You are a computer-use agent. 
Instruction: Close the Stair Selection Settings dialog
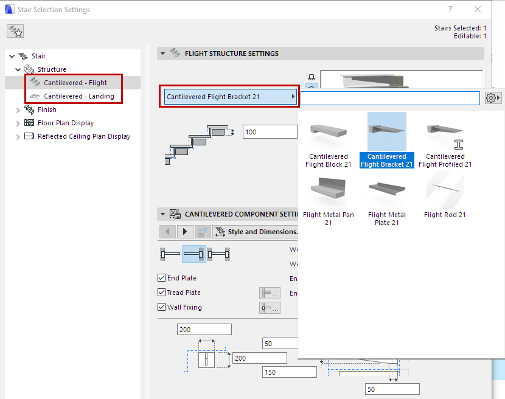[x=478, y=9]
